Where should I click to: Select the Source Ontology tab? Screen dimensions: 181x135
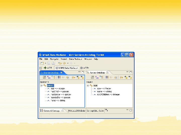click(x=51, y=73)
